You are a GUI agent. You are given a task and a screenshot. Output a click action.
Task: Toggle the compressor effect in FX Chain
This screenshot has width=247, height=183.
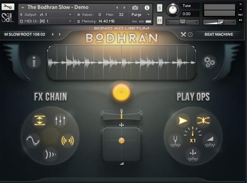click(40, 120)
